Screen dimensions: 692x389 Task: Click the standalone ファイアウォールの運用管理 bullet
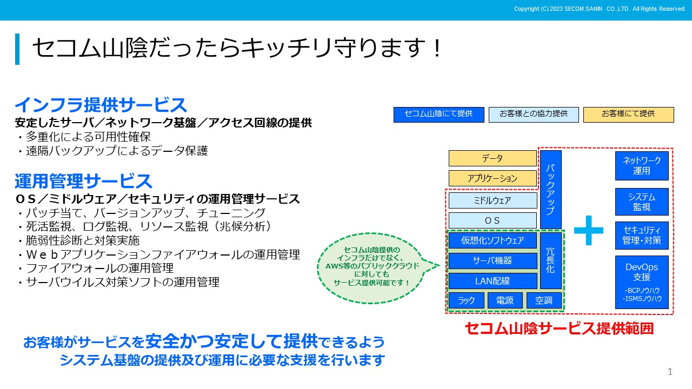(95, 268)
